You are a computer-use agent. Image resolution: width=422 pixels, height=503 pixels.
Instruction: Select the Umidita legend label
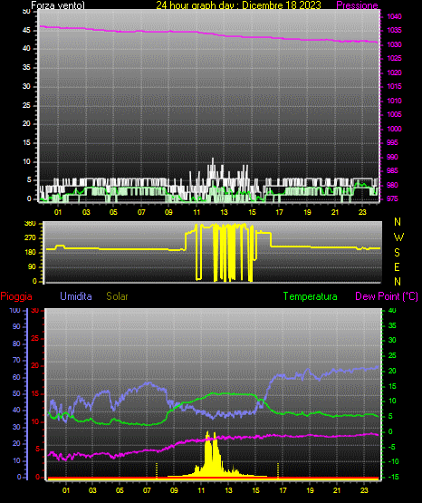(x=76, y=296)
